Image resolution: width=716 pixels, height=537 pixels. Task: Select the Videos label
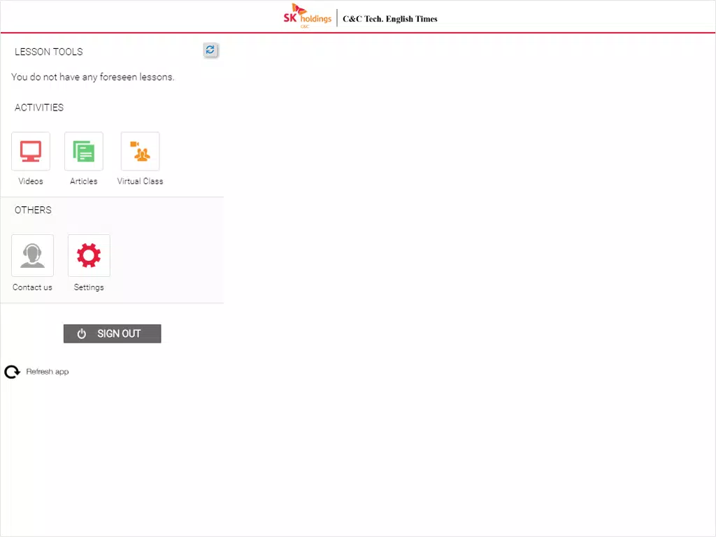[31, 181]
